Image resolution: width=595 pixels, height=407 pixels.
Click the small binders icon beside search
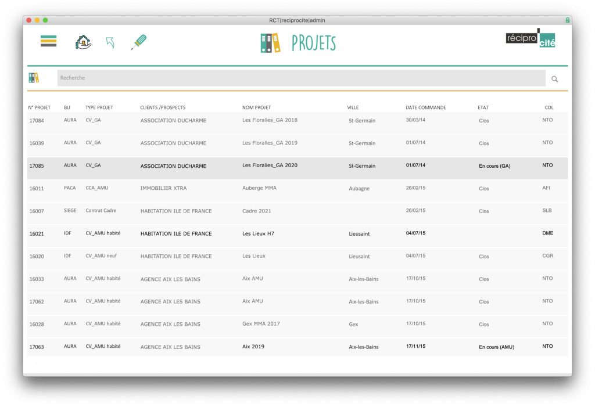click(34, 78)
